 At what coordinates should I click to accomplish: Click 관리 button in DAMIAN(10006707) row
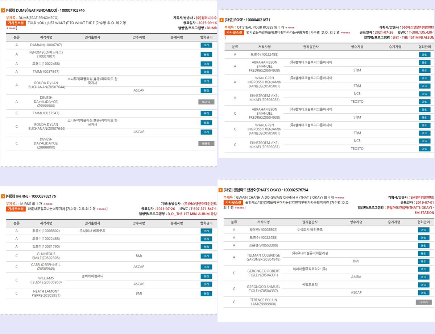[206, 45]
